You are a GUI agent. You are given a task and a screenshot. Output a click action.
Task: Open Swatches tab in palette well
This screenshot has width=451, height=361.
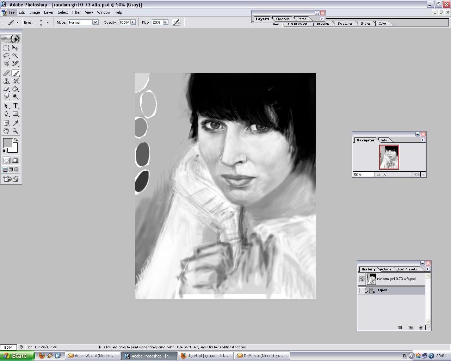345,24
